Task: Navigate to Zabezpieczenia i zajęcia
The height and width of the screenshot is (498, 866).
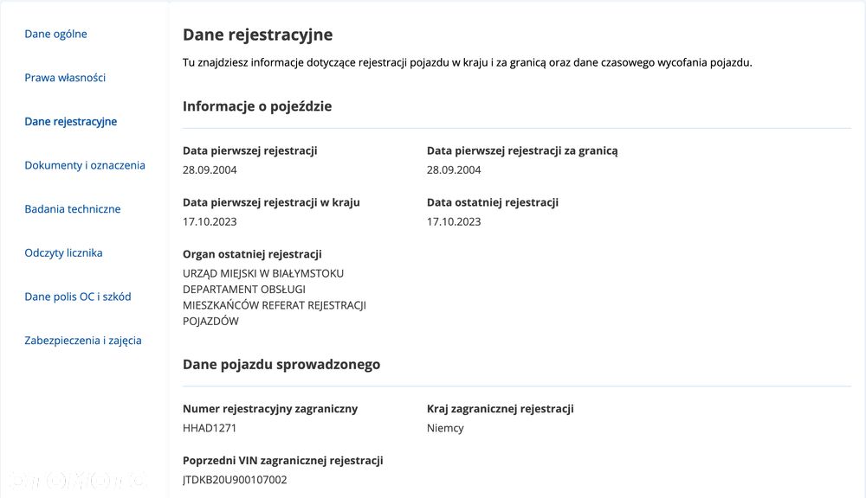Action: 83,341
